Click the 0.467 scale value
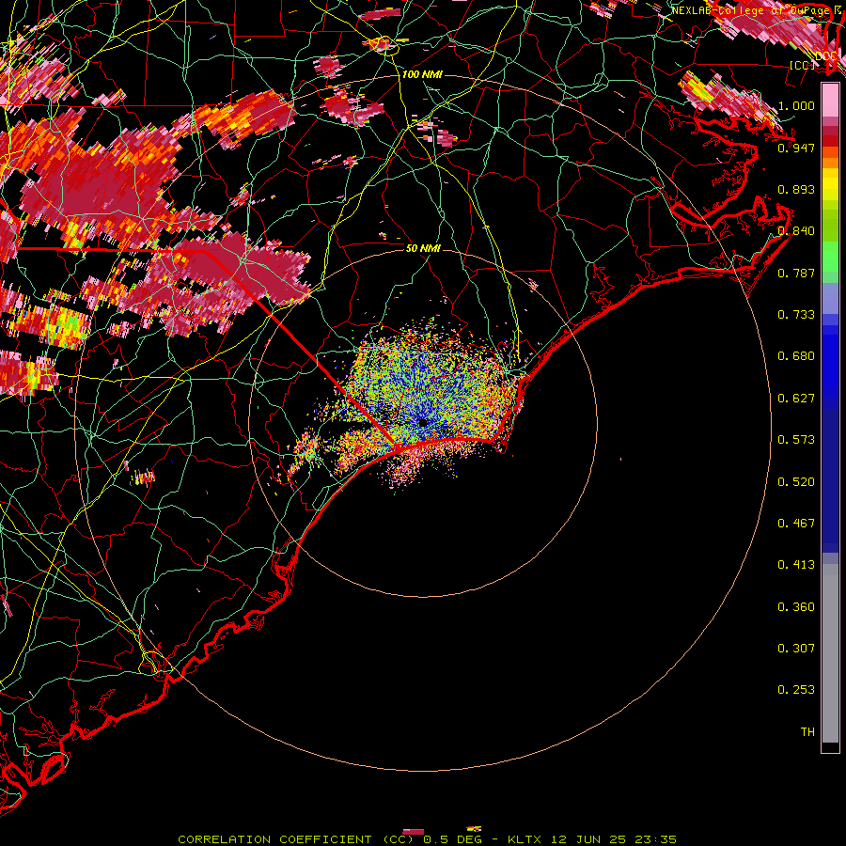 coord(796,524)
